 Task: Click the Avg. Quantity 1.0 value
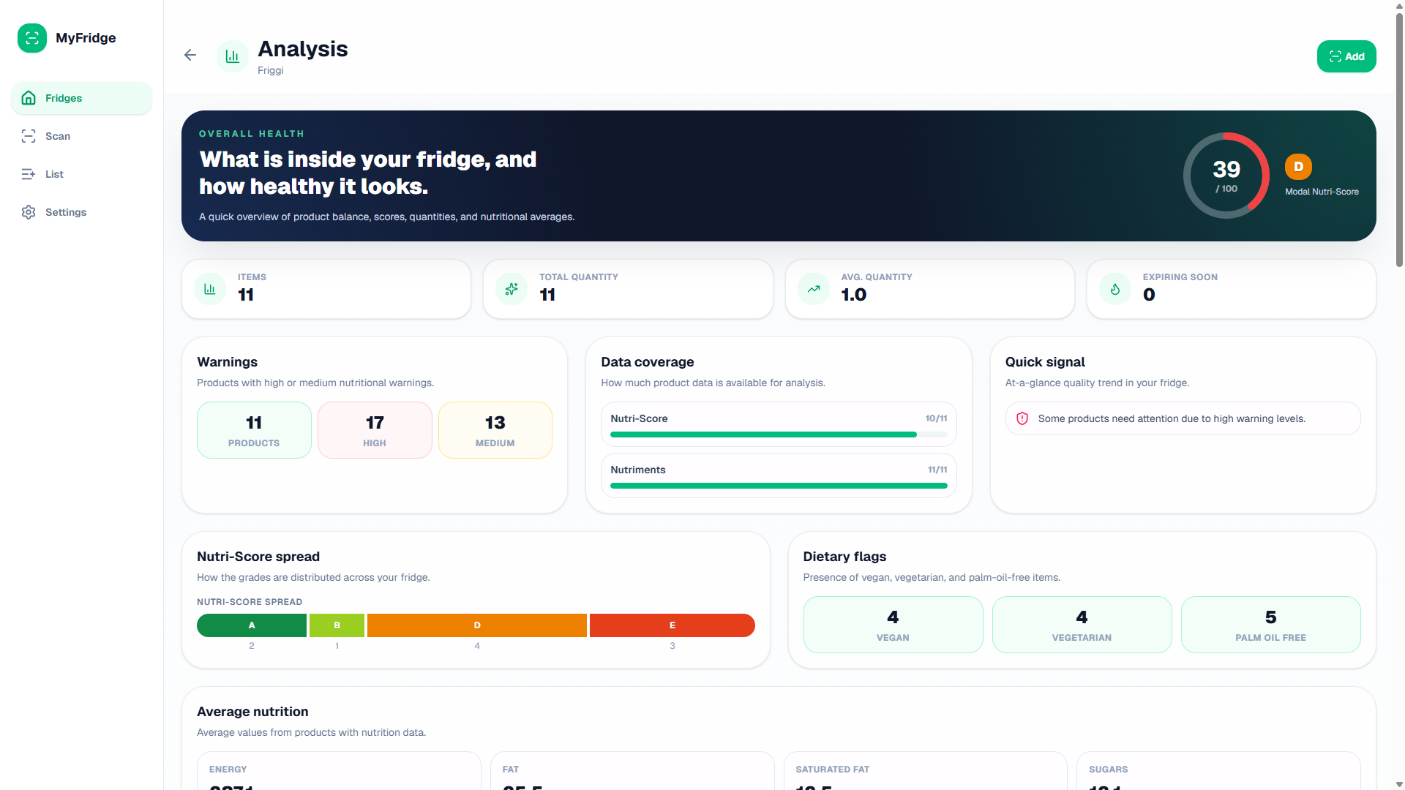[x=853, y=295]
